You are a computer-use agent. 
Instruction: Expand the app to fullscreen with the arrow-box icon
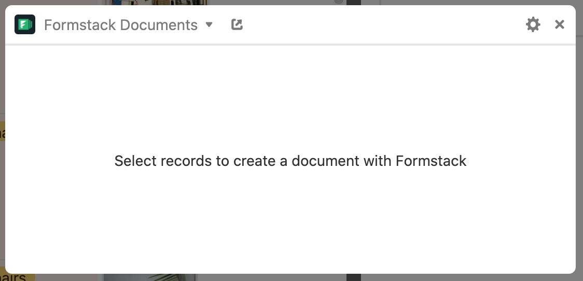click(237, 24)
